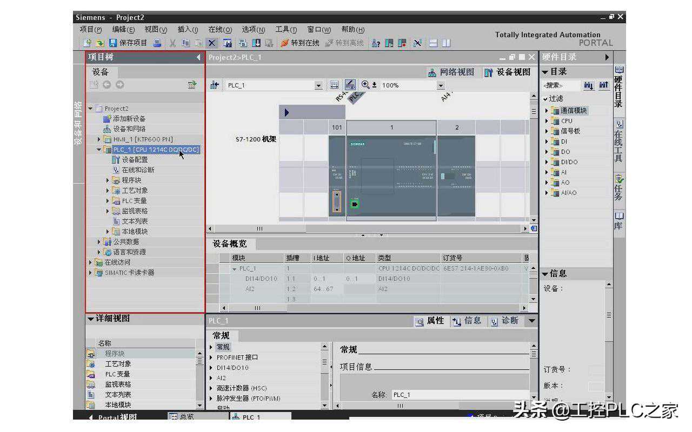The image size is (692, 432).
Task: Click the print icon in the toolbar
Action: tap(157, 43)
